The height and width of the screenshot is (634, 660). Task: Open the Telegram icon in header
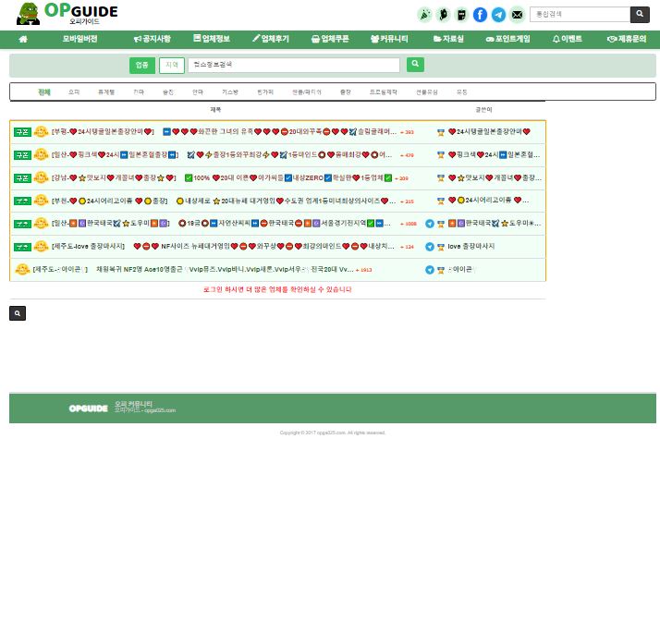click(x=498, y=15)
